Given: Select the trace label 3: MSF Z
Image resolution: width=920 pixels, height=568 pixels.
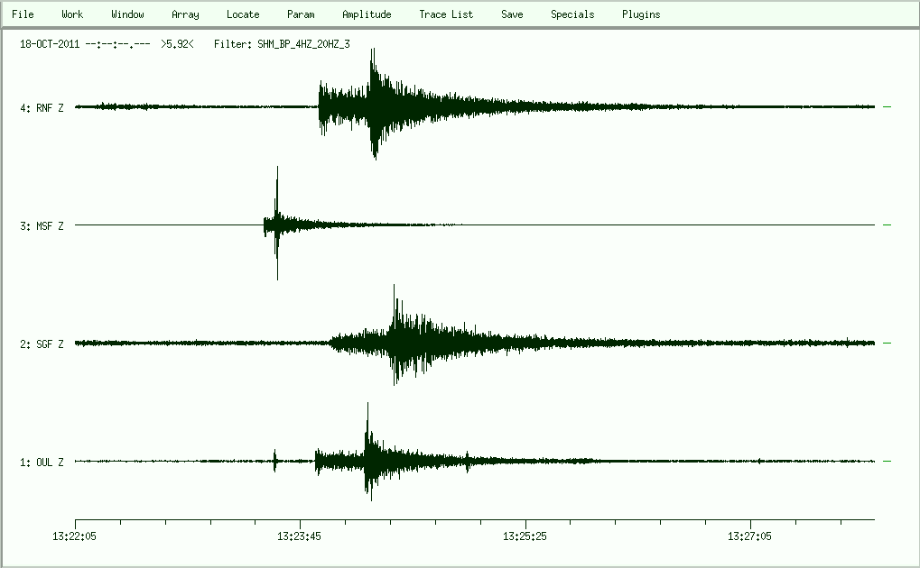Looking at the screenshot, I should [x=42, y=226].
